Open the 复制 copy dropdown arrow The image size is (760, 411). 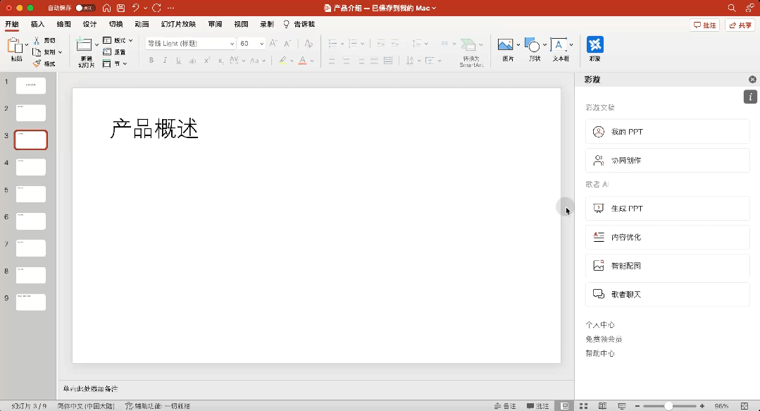coord(60,52)
